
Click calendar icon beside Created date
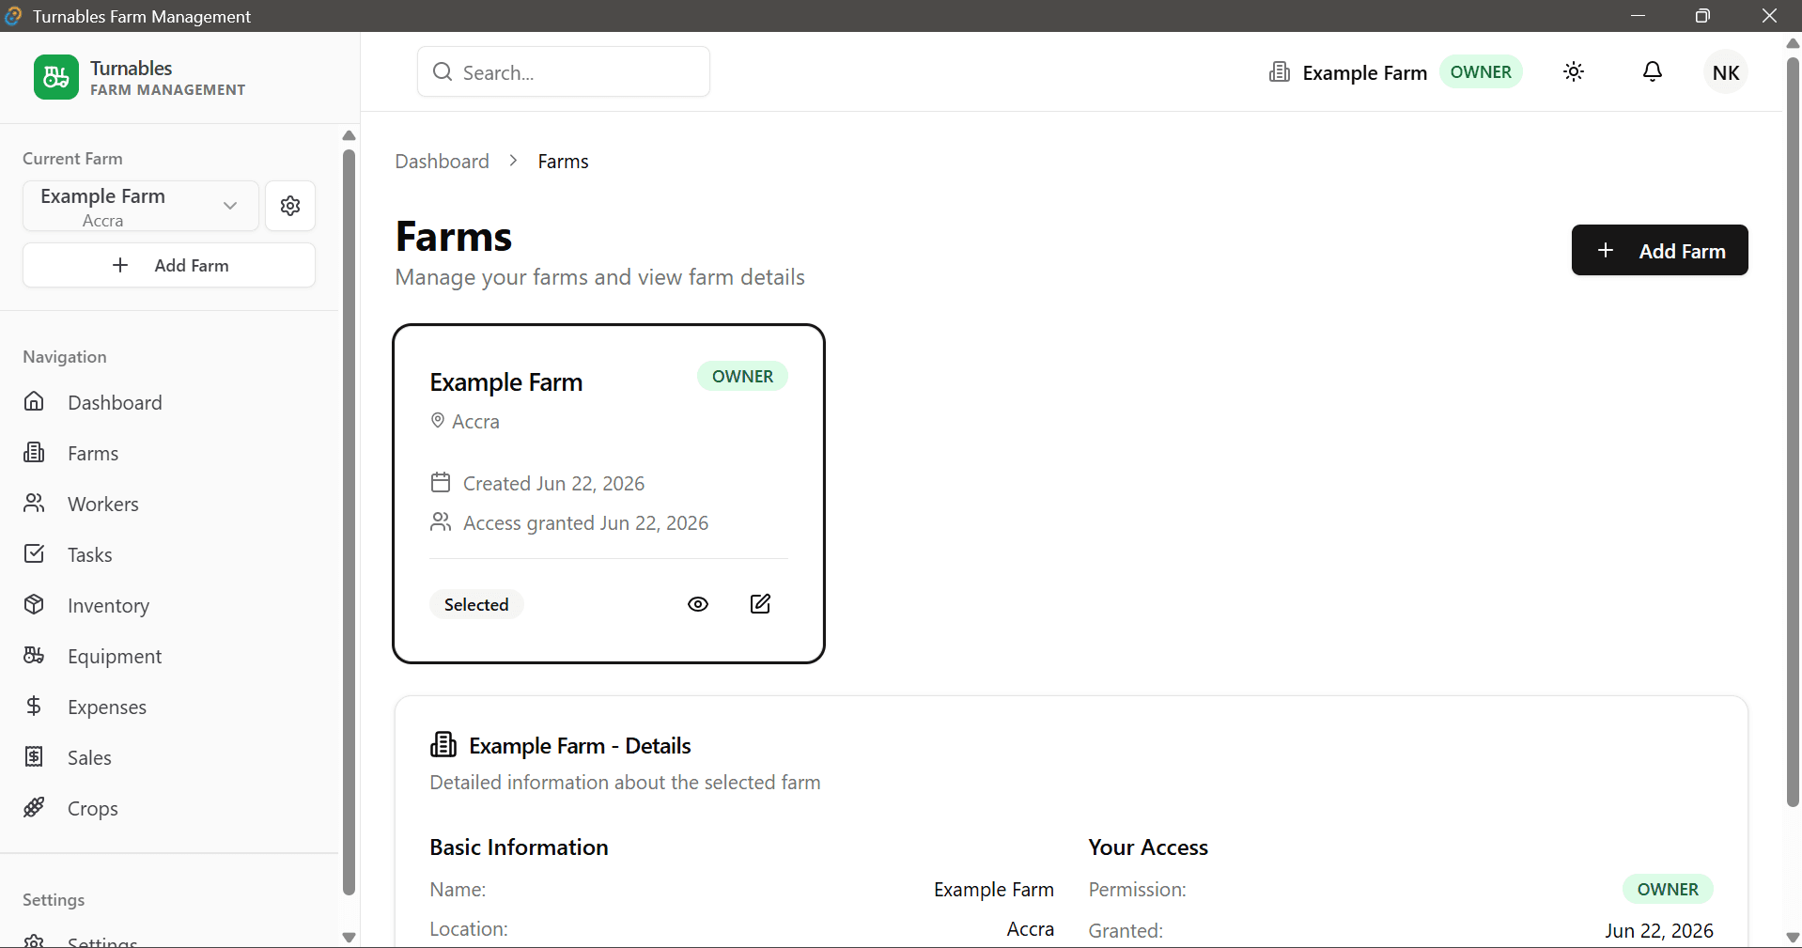point(441,483)
